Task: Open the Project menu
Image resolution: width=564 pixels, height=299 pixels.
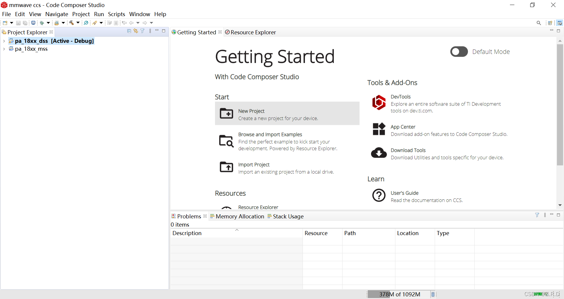Action: (81, 14)
